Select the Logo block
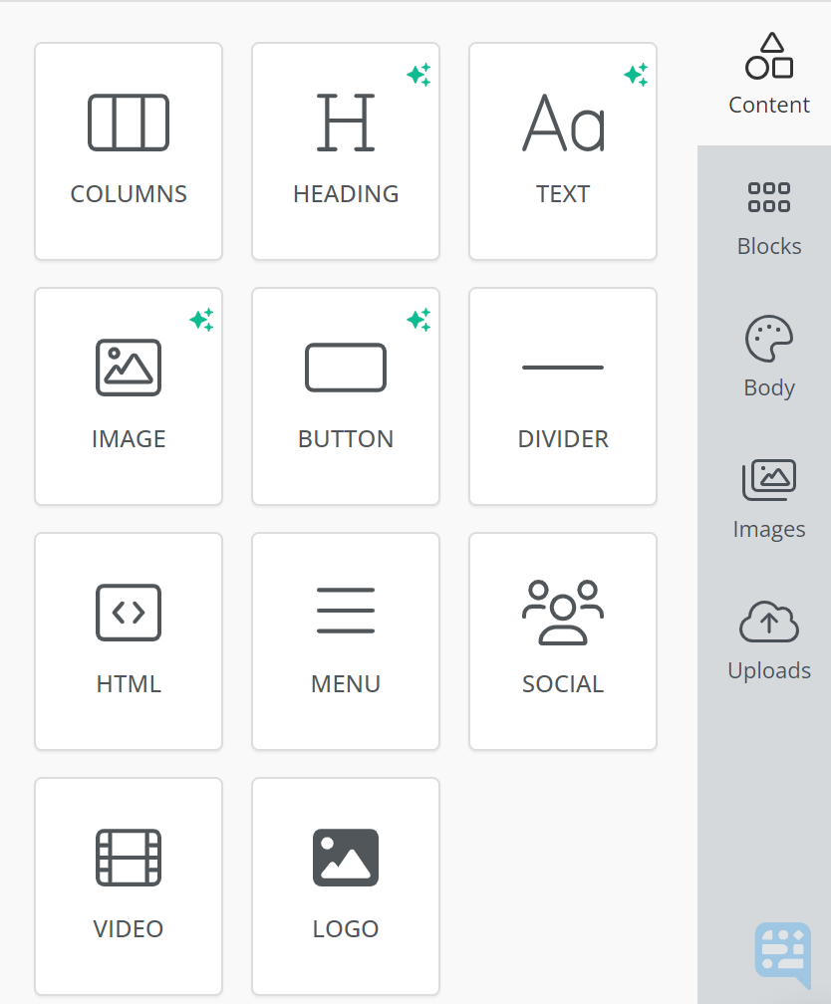Image resolution: width=831 pixels, height=1004 pixels. pyautogui.click(x=345, y=885)
